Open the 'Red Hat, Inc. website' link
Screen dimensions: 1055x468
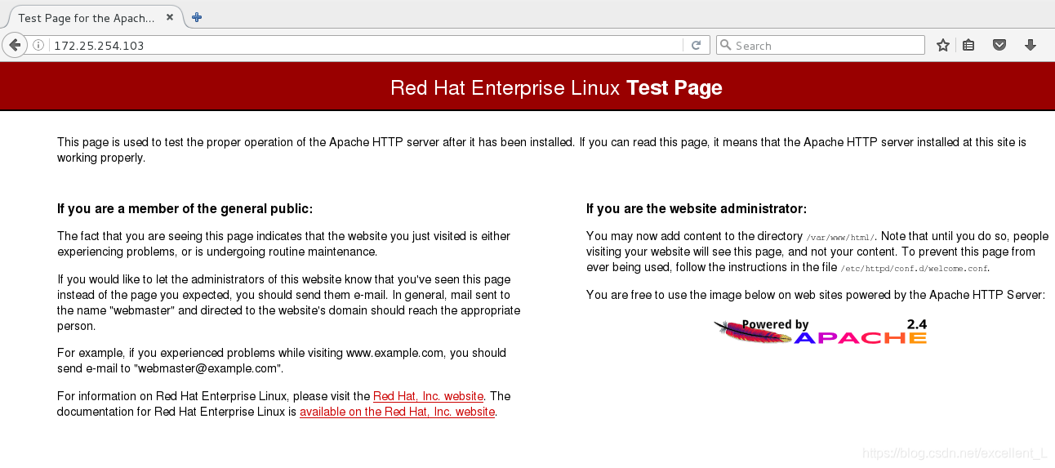[428, 396]
